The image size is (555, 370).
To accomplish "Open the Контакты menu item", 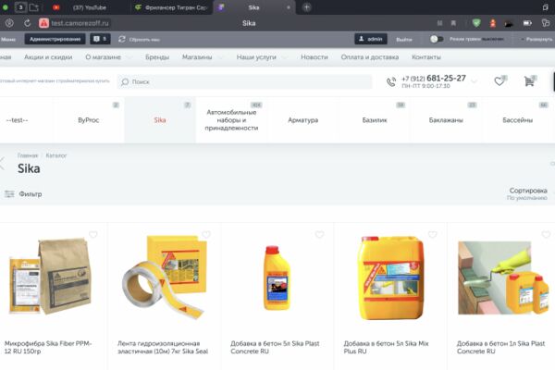I will pyautogui.click(x=426, y=57).
